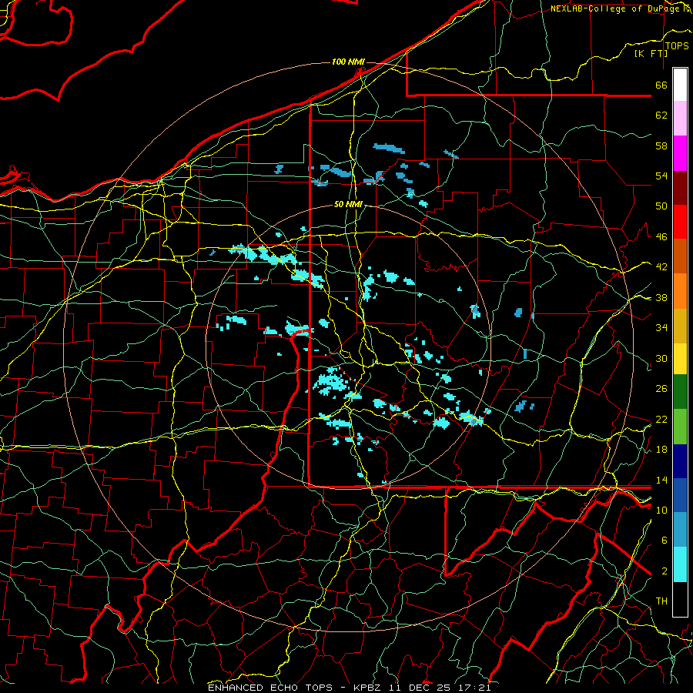This screenshot has height=693, width=693.
Task: Click the dark red (maroon) legend swatch
Action: pyautogui.click(x=680, y=188)
